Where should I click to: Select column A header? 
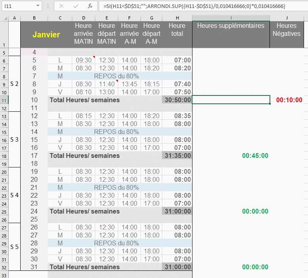tap(14, 18)
